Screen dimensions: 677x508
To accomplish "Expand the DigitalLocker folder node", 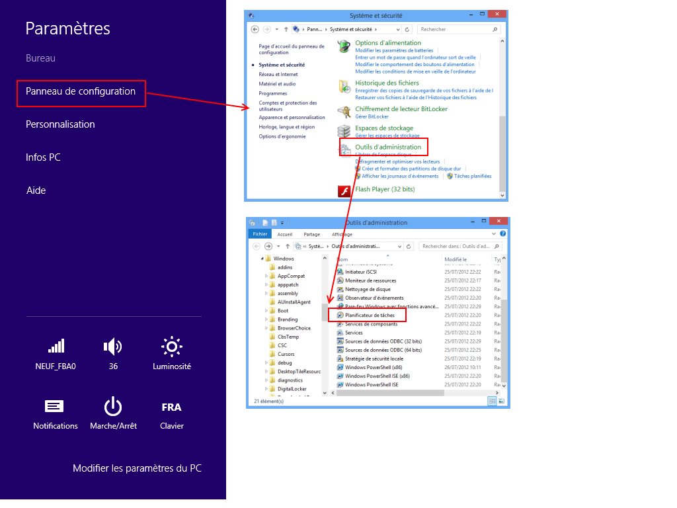I will (266, 389).
